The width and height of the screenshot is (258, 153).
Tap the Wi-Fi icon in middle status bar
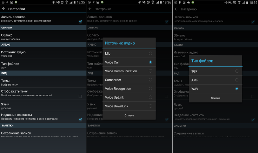(153, 2)
